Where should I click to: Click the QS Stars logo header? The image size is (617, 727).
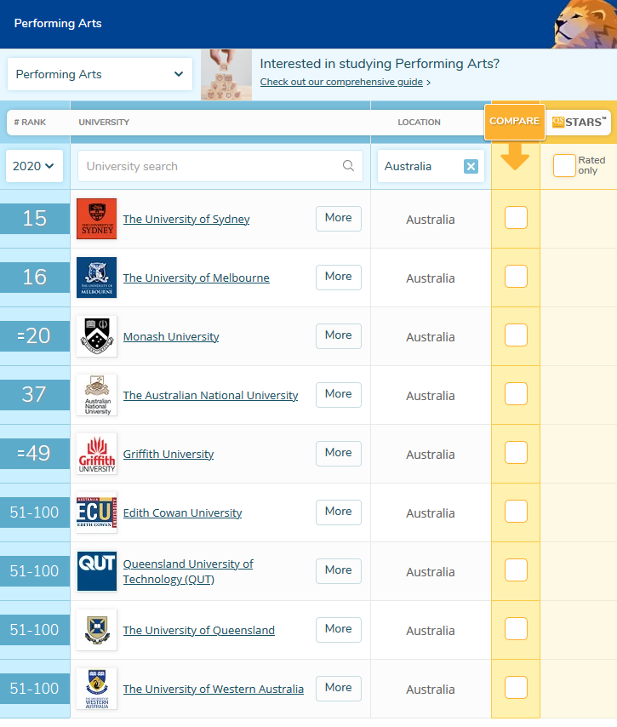[579, 122]
